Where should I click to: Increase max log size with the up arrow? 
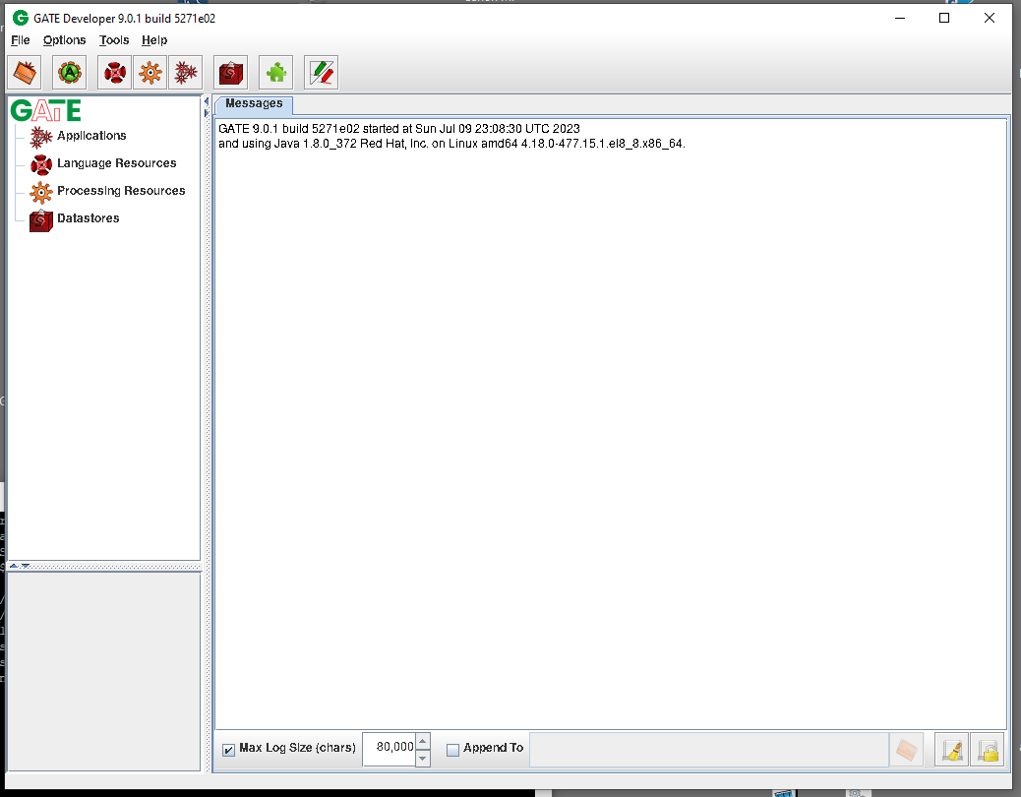coord(423,741)
